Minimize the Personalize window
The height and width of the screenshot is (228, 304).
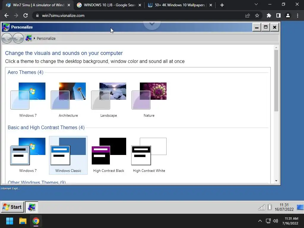tap(257, 27)
